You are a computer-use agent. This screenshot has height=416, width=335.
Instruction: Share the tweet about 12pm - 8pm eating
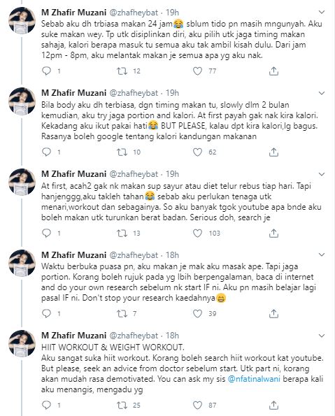273,71
